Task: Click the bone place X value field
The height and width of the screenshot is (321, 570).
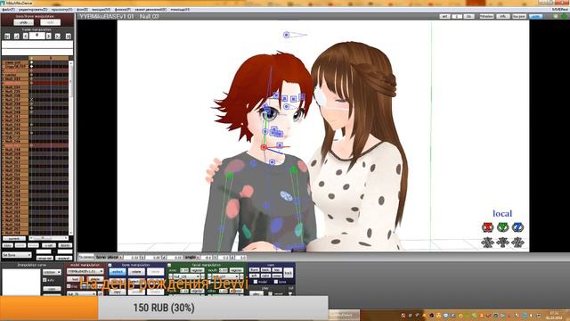Action: (131, 258)
